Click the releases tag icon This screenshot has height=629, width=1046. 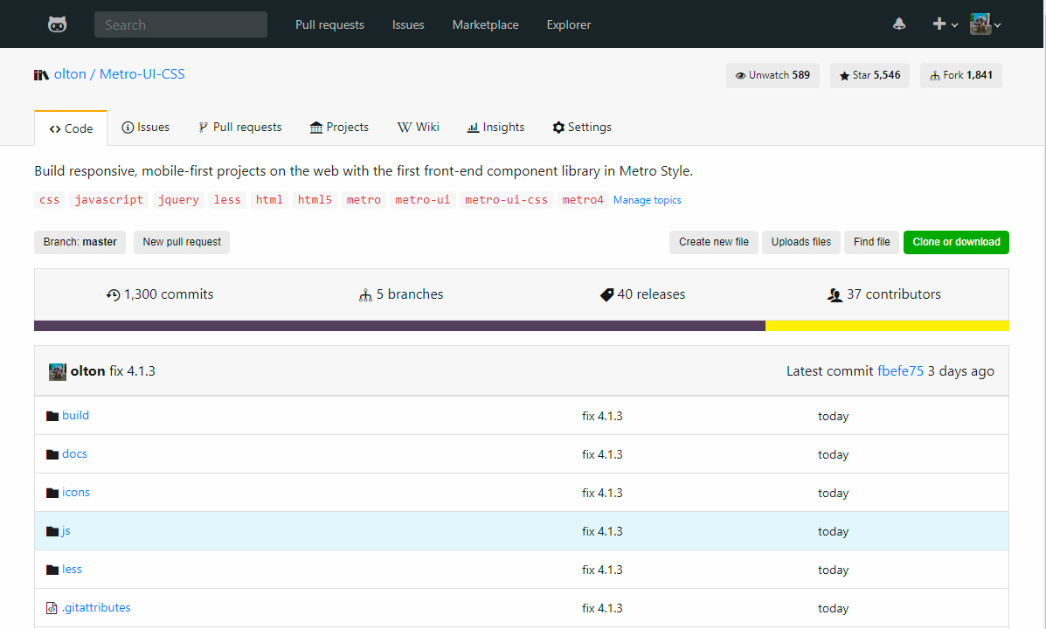(x=606, y=295)
